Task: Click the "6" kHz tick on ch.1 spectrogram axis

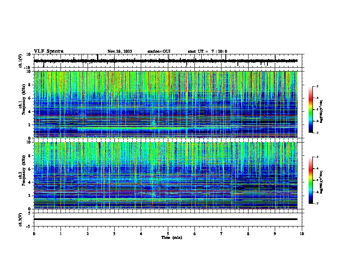Action: [x=30, y=98]
